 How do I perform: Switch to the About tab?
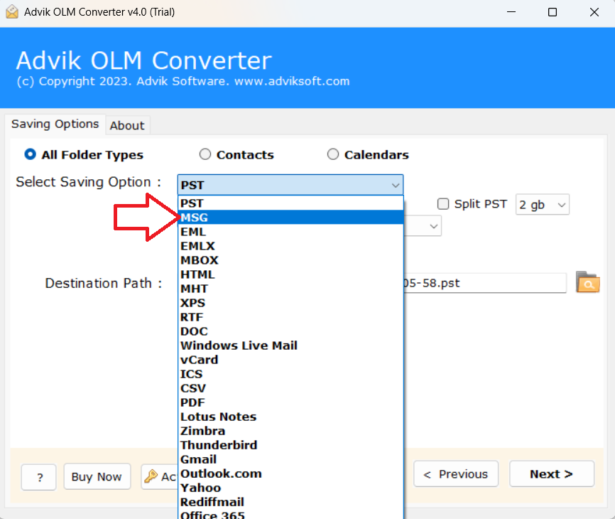click(x=127, y=125)
